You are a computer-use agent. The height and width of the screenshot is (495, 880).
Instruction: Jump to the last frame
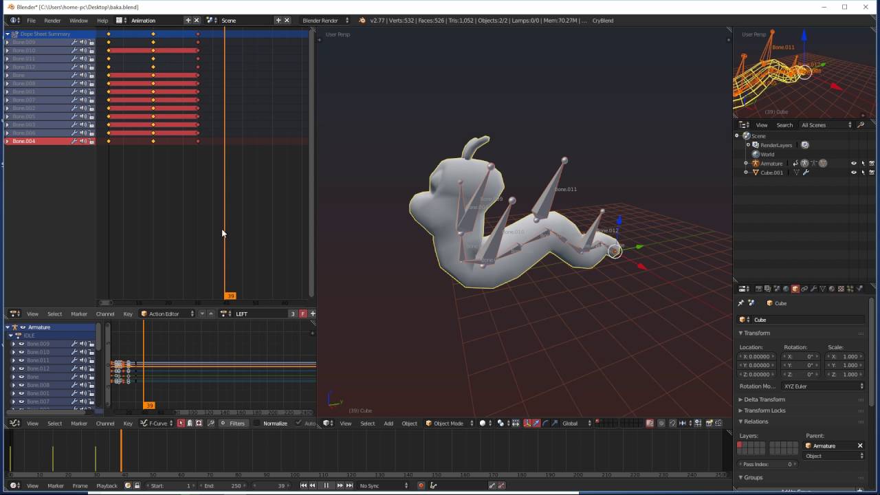349,486
